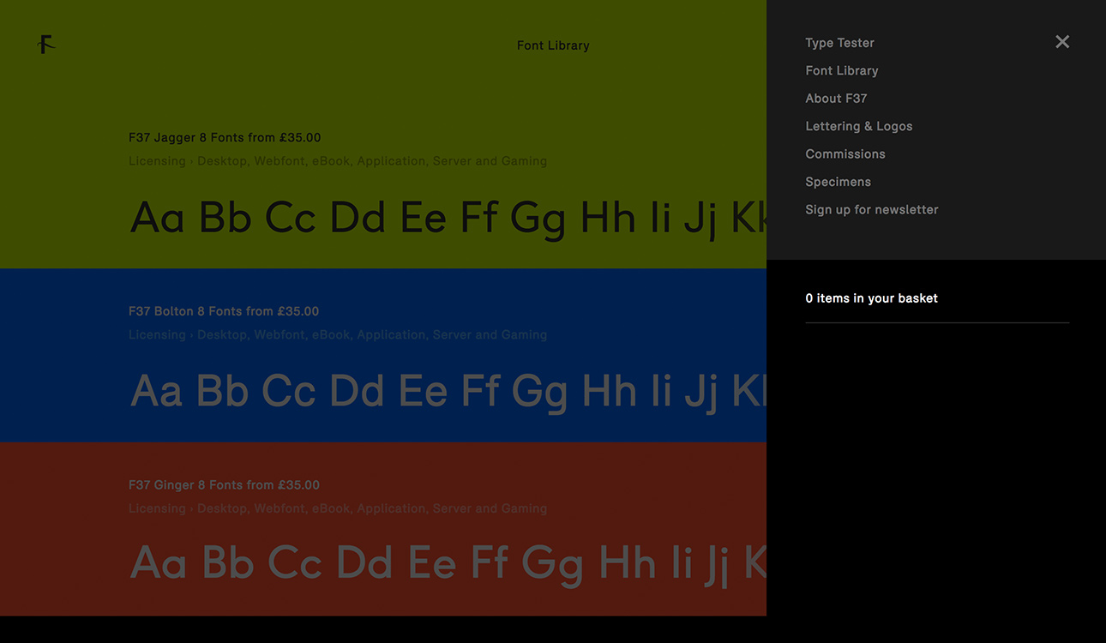Click the F37 Jagger alphabet specimen

click(448, 218)
